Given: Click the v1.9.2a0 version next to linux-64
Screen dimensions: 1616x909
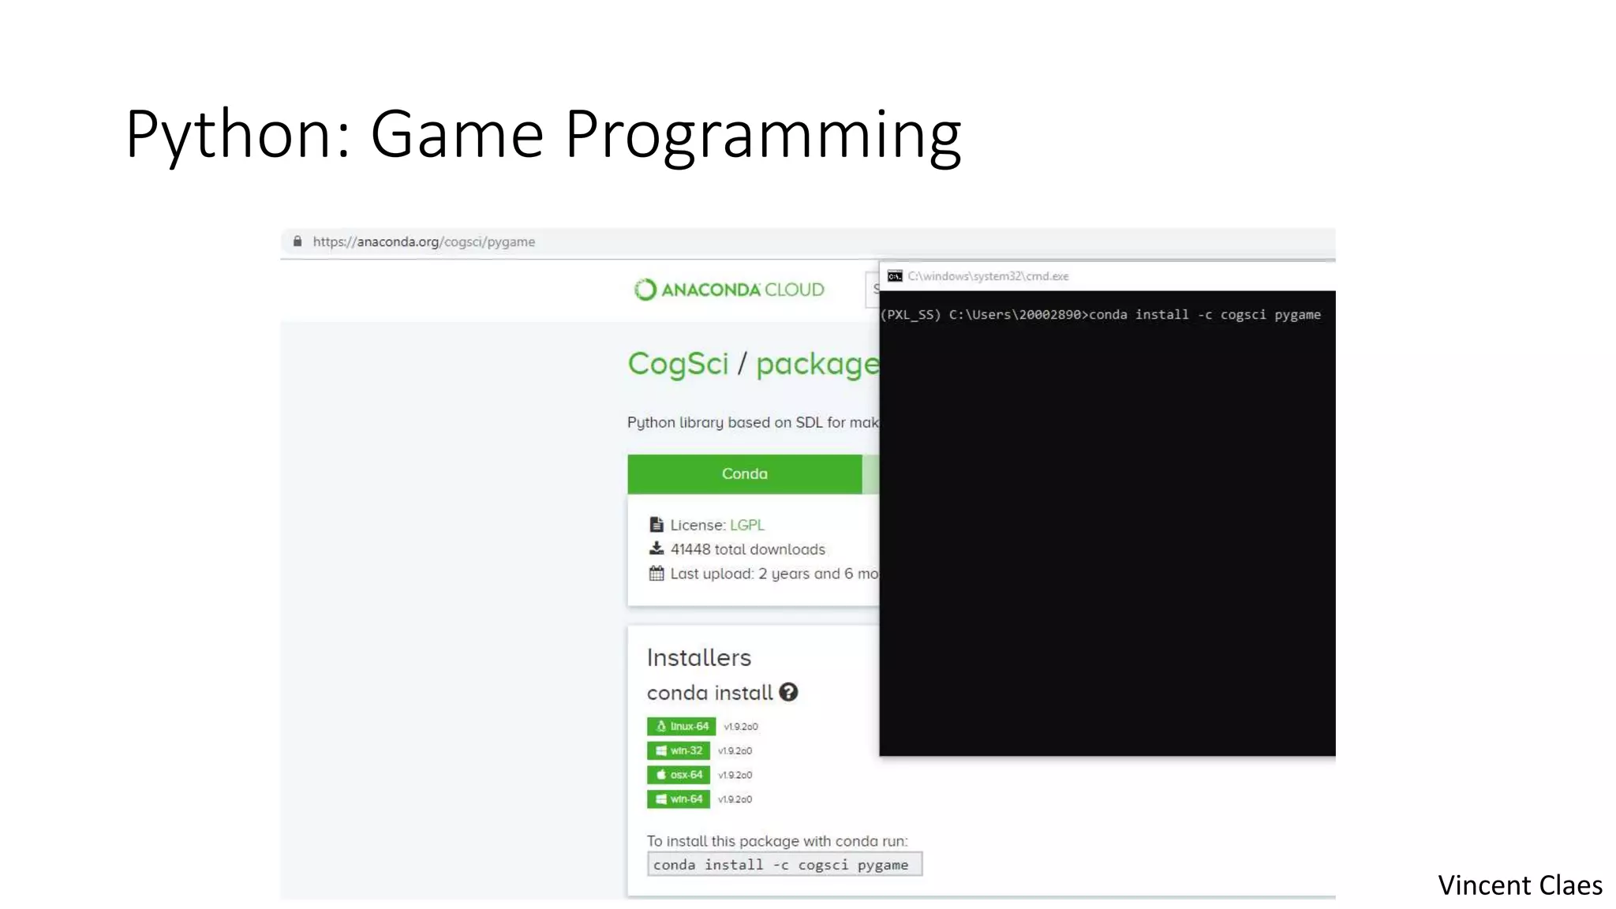Looking at the screenshot, I should click(x=740, y=727).
